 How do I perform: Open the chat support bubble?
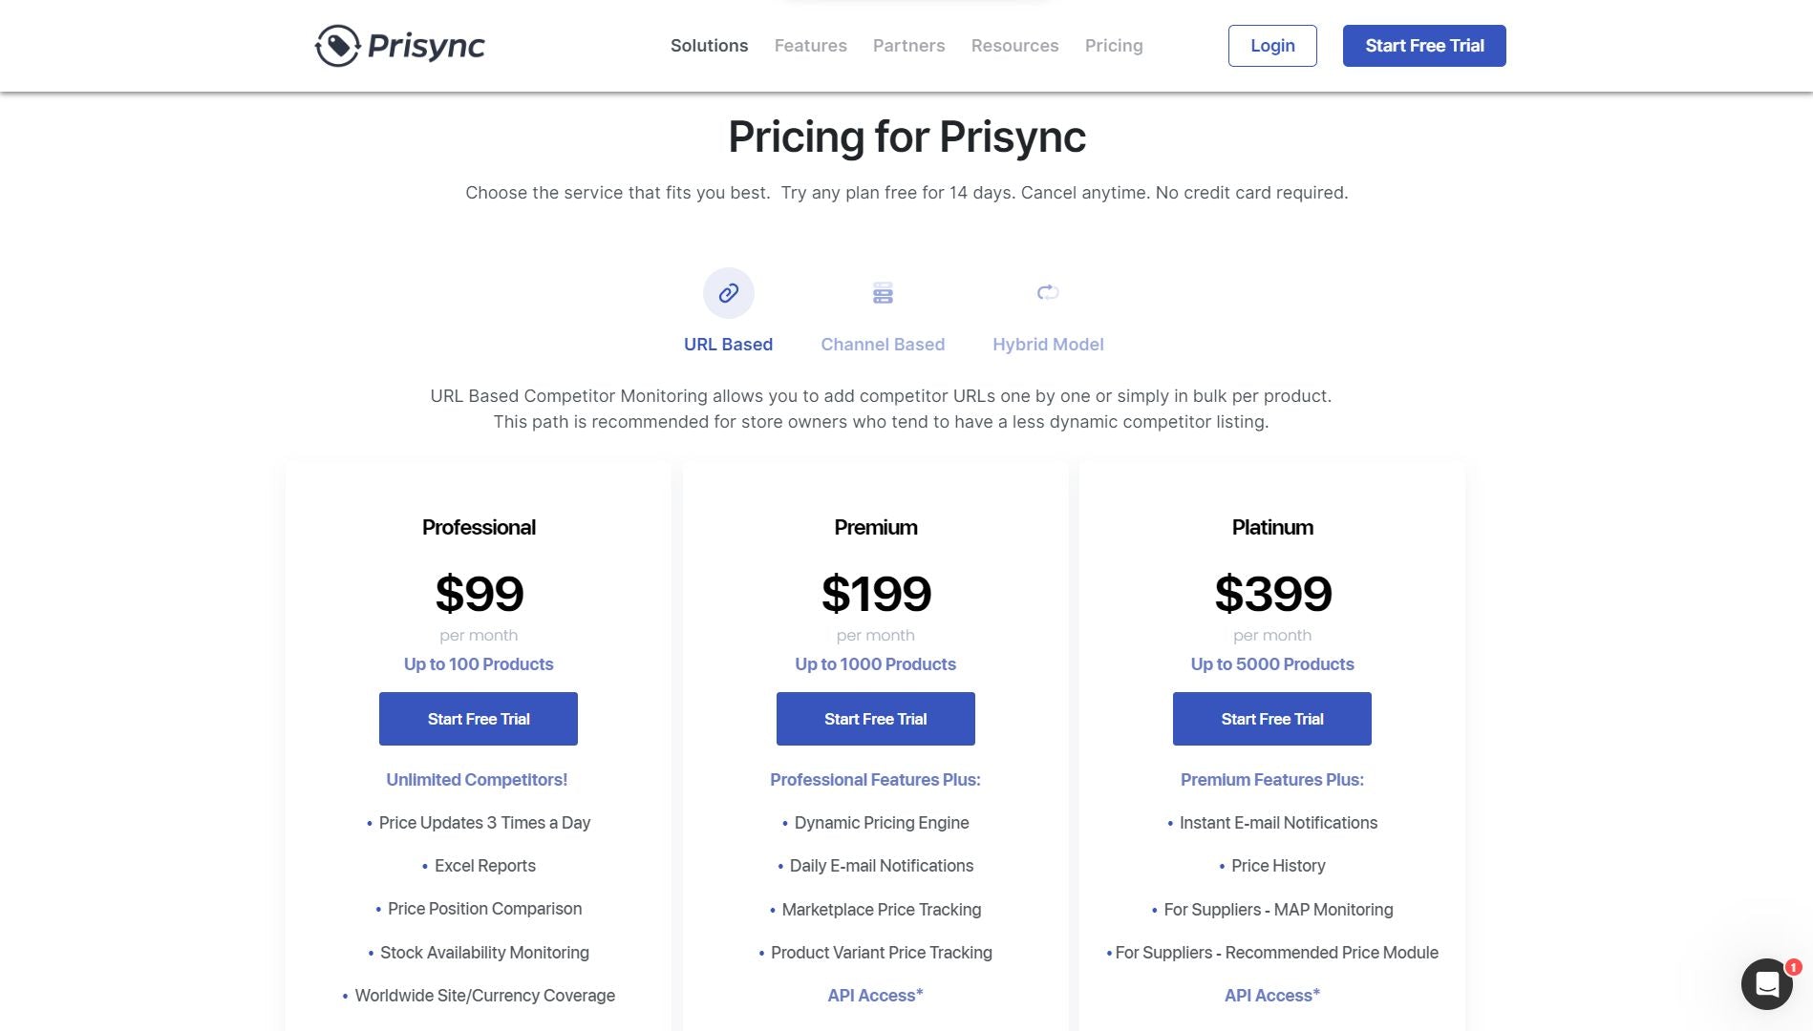[x=1766, y=984]
